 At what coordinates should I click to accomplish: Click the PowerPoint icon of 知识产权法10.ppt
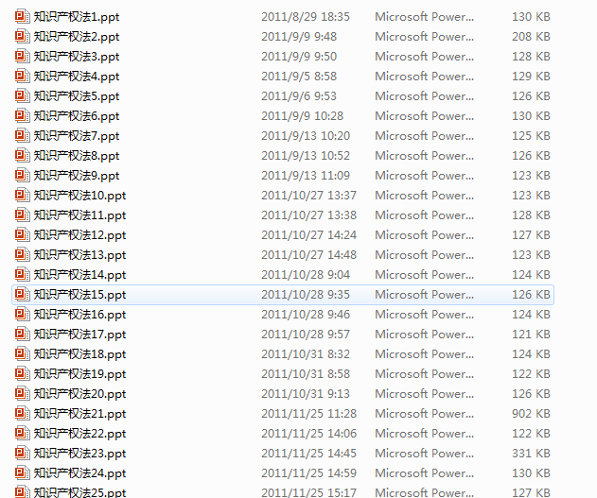pos(23,195)
